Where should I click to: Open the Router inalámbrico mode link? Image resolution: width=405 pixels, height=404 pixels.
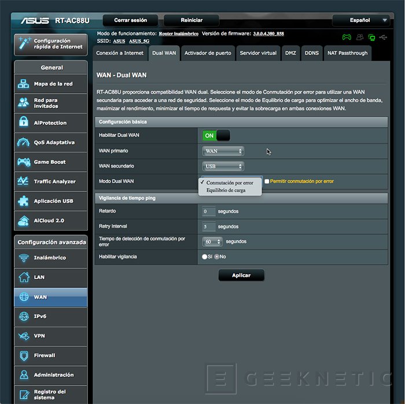[x=178, y=34]
